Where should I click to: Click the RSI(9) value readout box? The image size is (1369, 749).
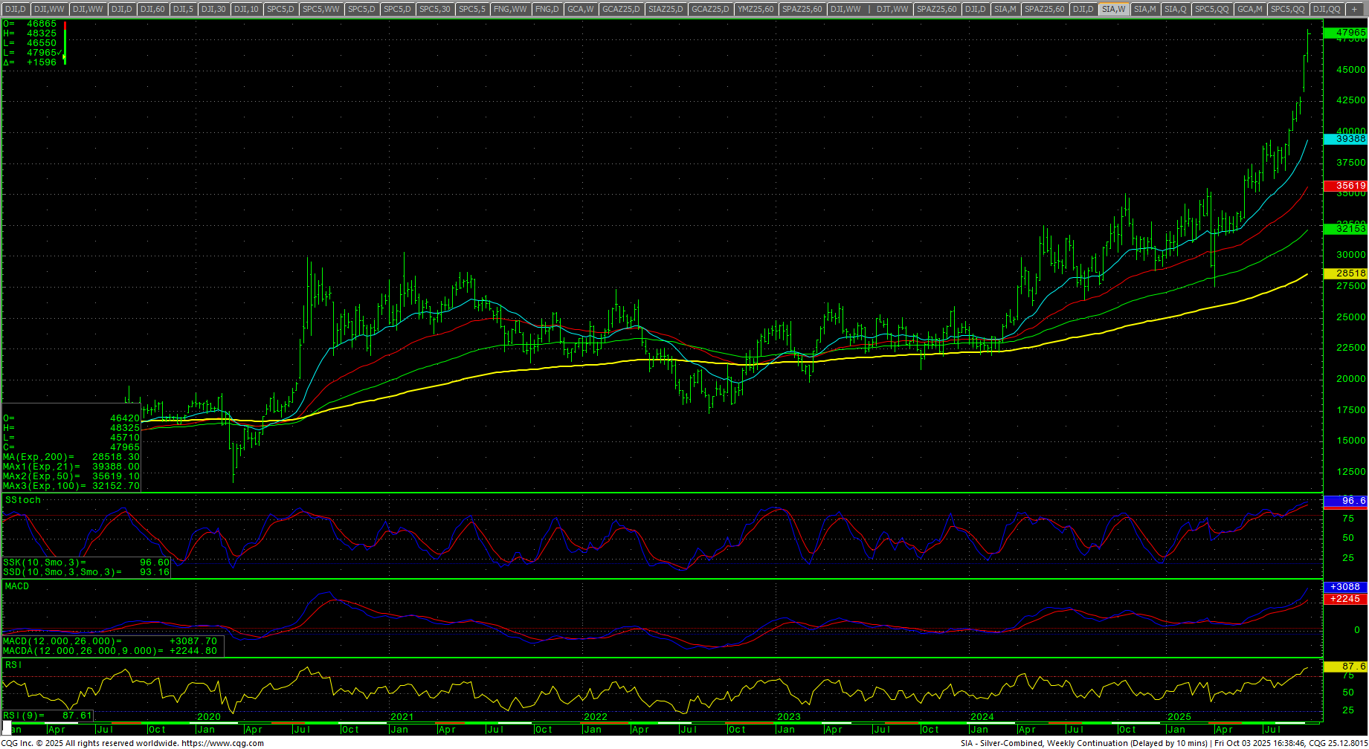48,716
